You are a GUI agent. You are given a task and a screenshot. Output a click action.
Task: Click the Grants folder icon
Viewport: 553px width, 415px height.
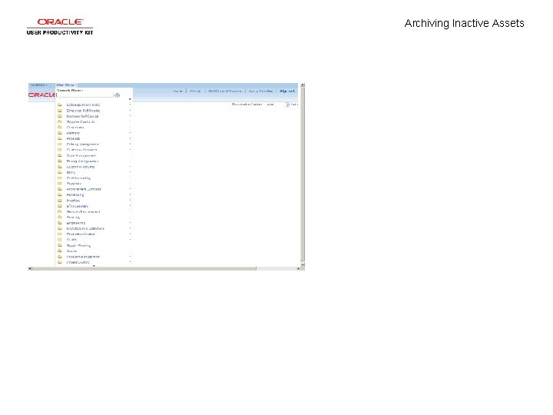tap(60, 251)
